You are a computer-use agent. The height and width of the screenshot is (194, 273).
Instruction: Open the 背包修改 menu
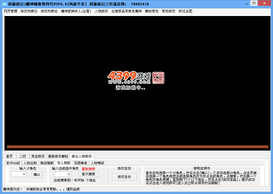[168, 11]
